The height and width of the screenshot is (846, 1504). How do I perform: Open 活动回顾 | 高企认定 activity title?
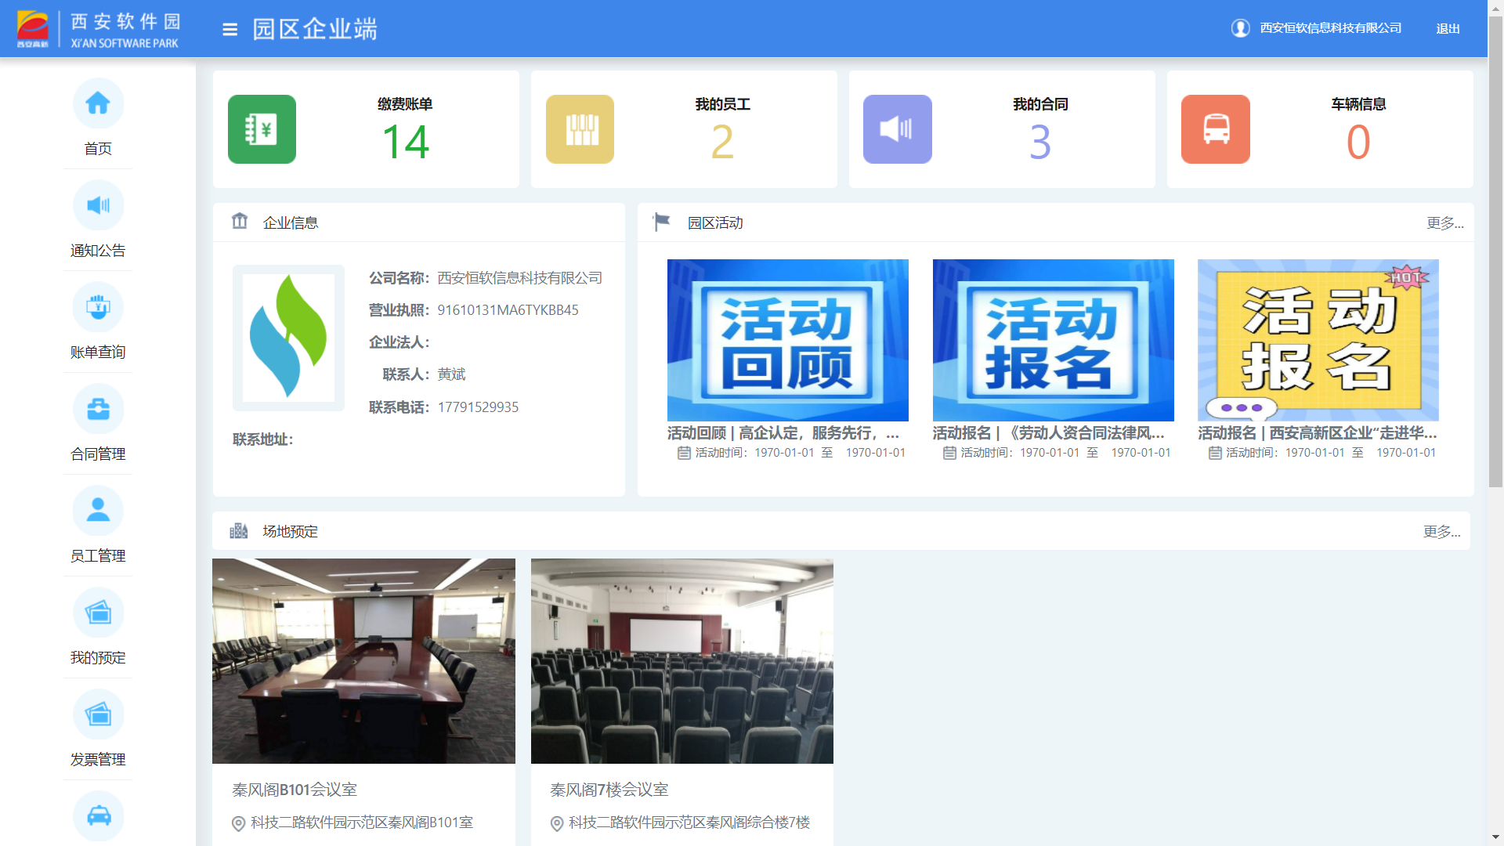click(x=783, y=433)
